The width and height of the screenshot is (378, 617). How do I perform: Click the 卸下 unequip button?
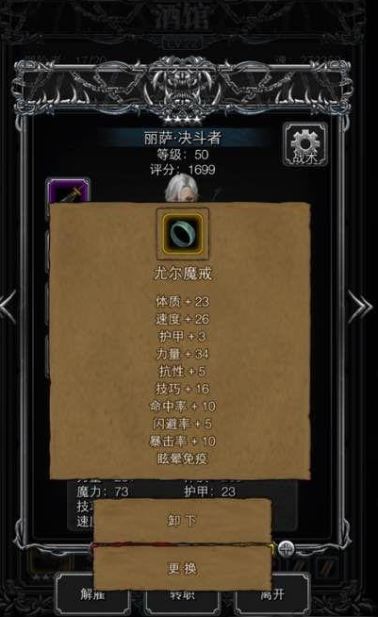pos(182,521)
